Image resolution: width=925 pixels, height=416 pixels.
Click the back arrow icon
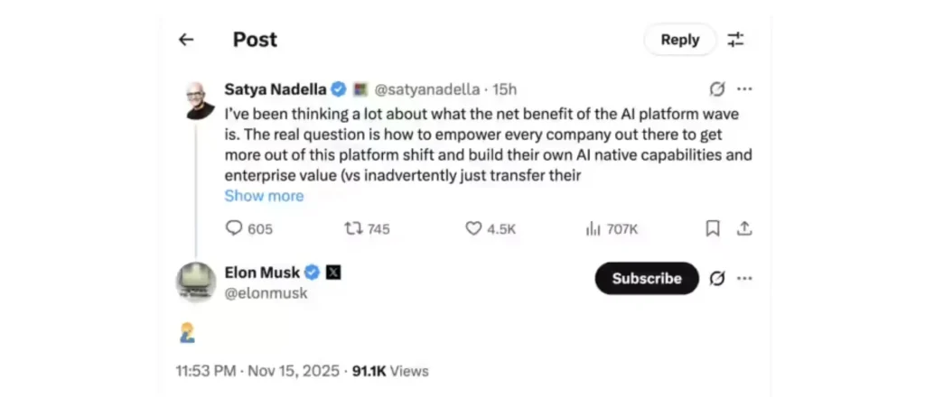pyautogui.click(x=186, y=40)
